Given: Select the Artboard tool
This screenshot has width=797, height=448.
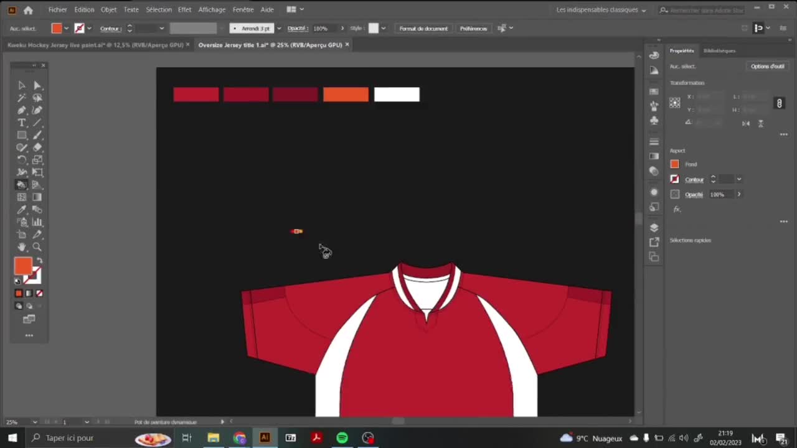Looking at the screenshot, I should 22,235.
